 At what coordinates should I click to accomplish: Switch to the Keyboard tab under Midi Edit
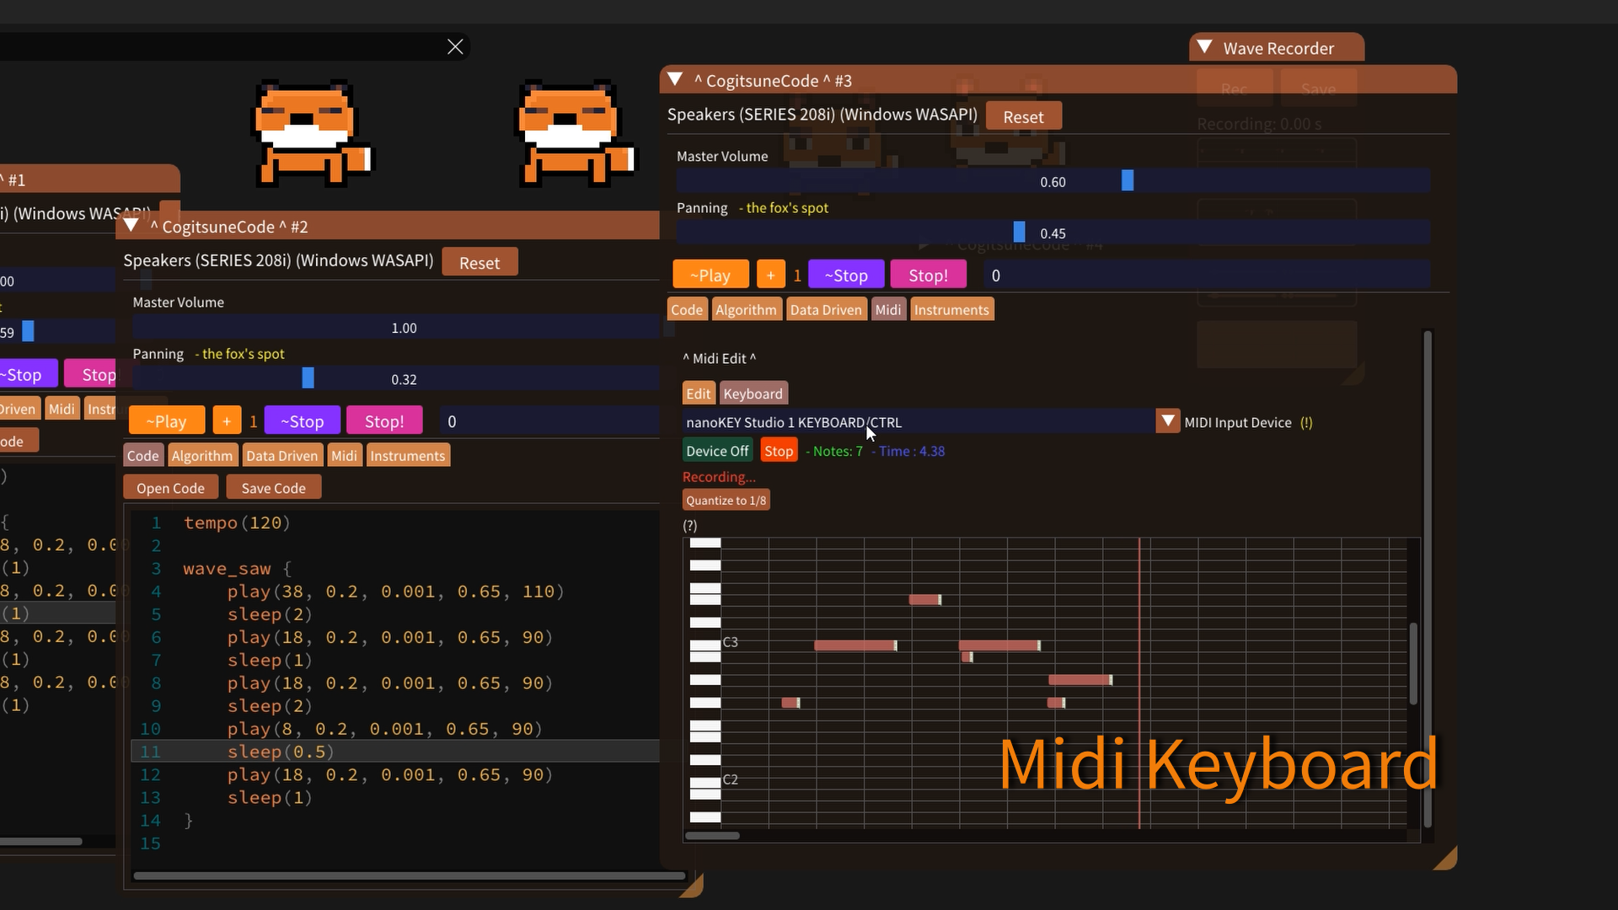pos(753,393)
